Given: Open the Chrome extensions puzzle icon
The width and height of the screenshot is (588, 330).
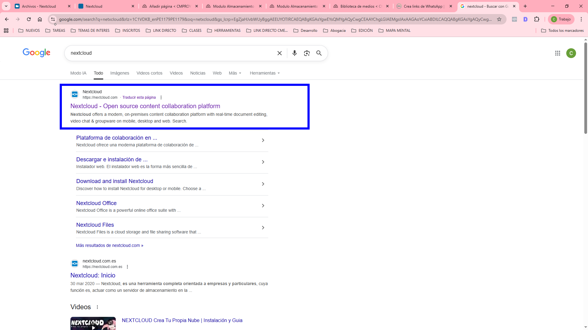Looking at the screenshot, I should tap(537, 19).
